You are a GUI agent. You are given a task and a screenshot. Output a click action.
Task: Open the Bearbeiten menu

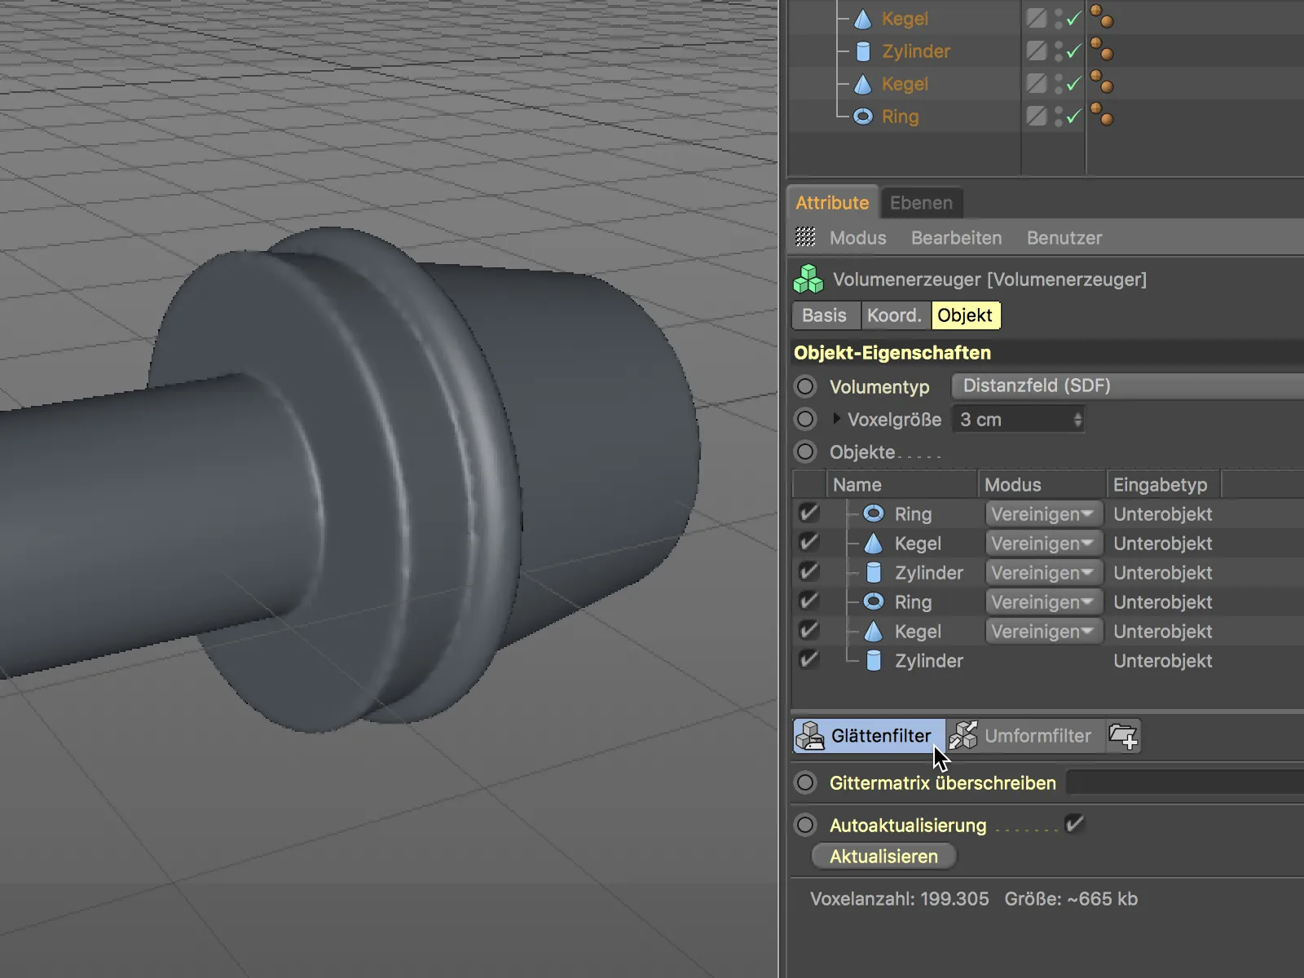pos(956,238)
